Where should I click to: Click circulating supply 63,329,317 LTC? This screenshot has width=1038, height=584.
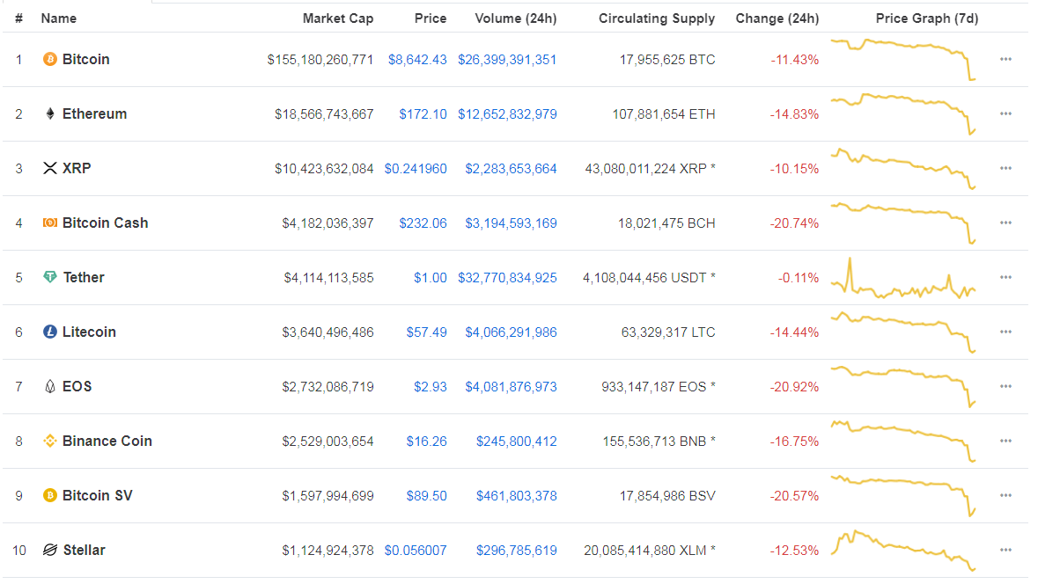point(668,332)
